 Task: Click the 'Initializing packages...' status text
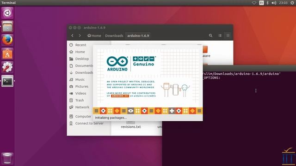[x=111, y=118]
